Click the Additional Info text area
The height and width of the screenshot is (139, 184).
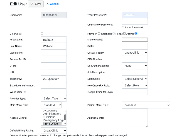point(135,118)
